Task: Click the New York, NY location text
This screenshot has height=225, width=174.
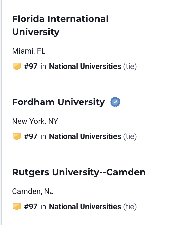Action: pyautogui.click(x=35, y=121)
